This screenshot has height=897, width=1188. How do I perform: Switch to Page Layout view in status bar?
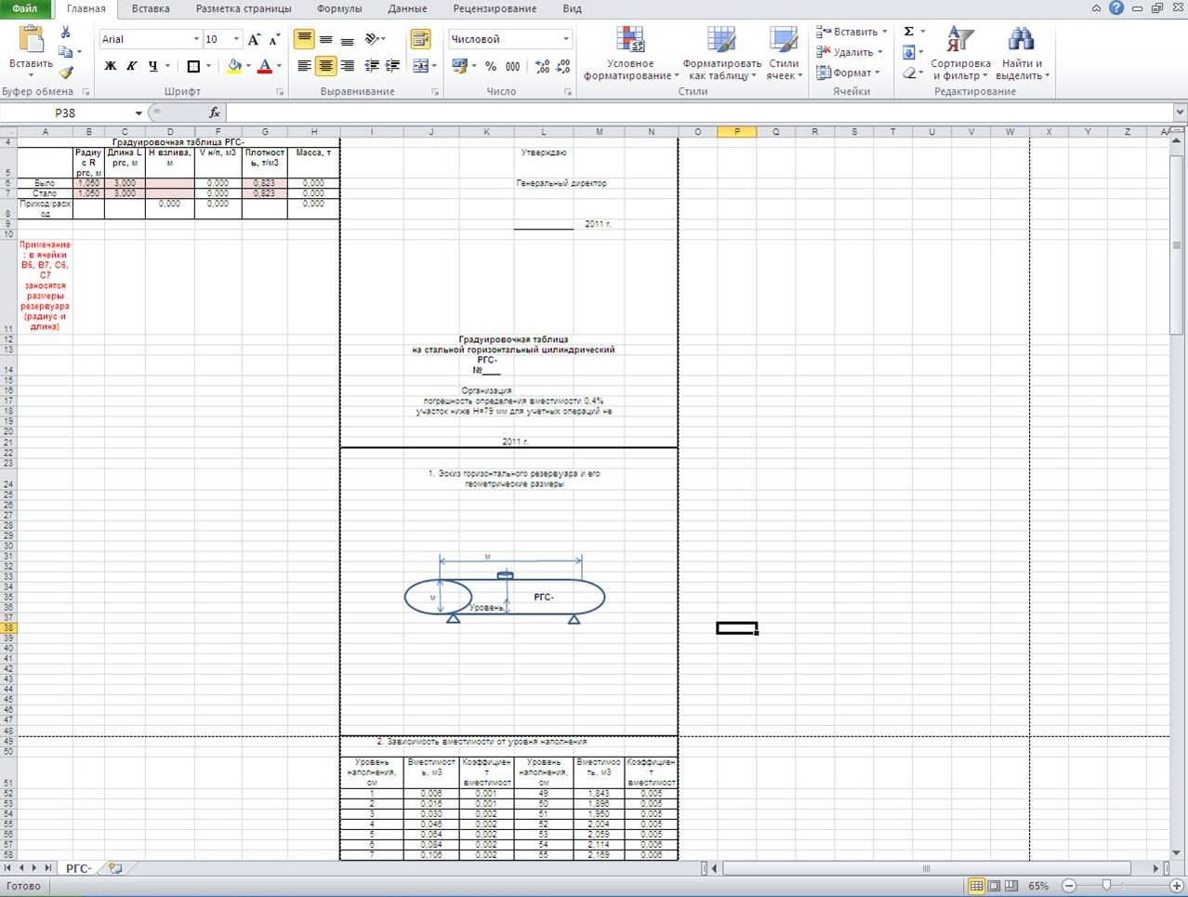click(994, 886)
